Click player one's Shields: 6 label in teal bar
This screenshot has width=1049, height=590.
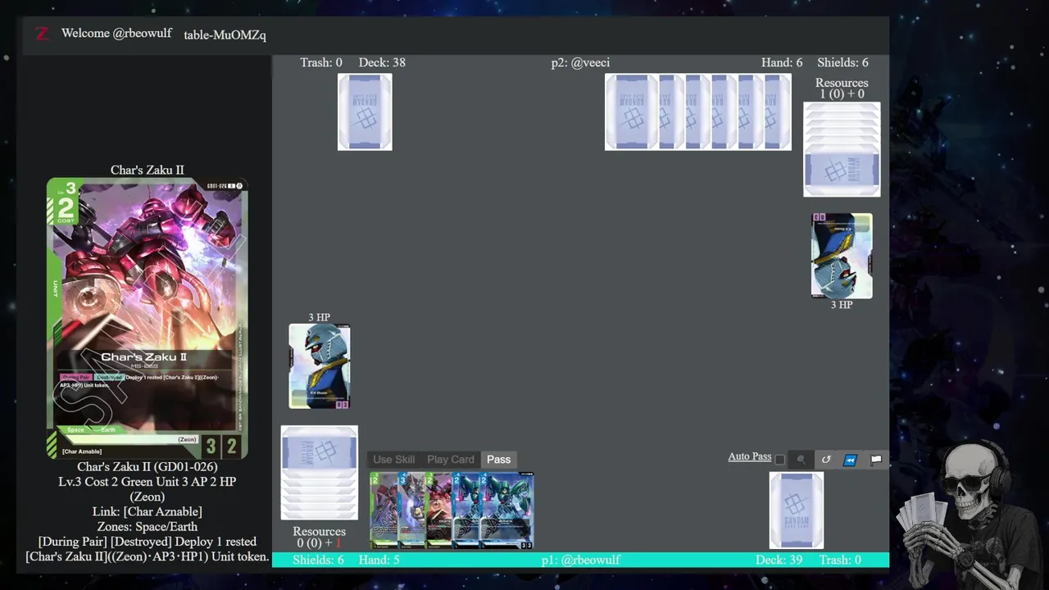pyautogui.click(x=318, y=560)
